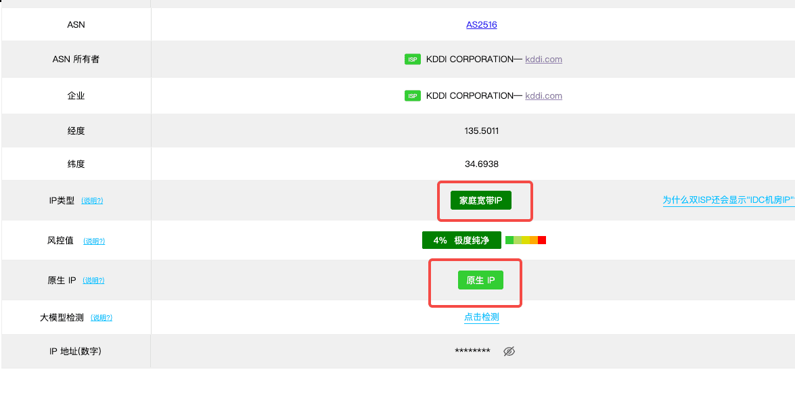
Task: Click the IP 地址(数字) row label
Action: click(x=76, y=351)
